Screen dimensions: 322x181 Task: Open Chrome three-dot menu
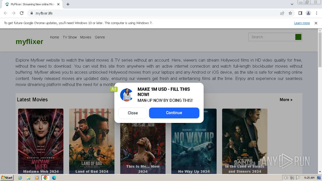pyautogui.click(x=316, y=13)
